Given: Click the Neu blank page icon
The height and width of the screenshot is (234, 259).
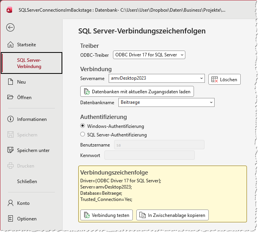Looking at the screenshot, I should click(x=11, y=82).
